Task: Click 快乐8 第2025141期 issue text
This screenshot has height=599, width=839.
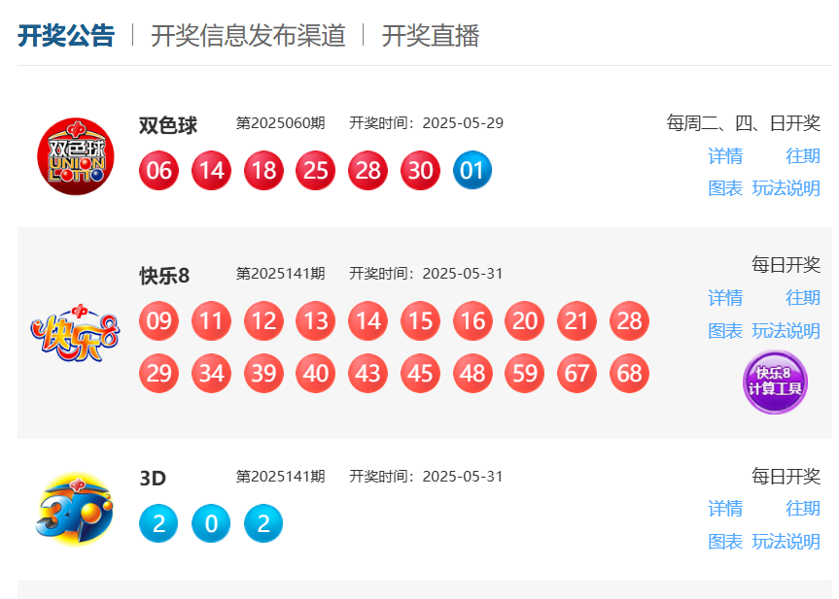Action: 280,274
